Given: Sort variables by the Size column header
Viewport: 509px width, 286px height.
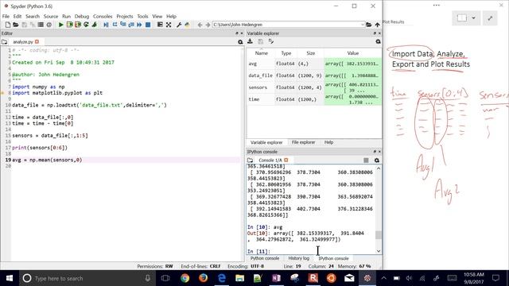Looking at the screenshot, I should (x=310, y=53).
